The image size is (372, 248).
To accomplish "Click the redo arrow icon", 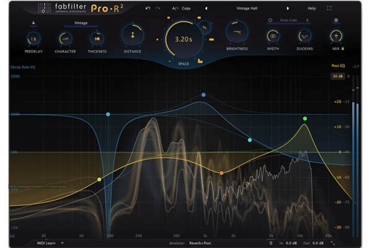I will tap(157, 8).
